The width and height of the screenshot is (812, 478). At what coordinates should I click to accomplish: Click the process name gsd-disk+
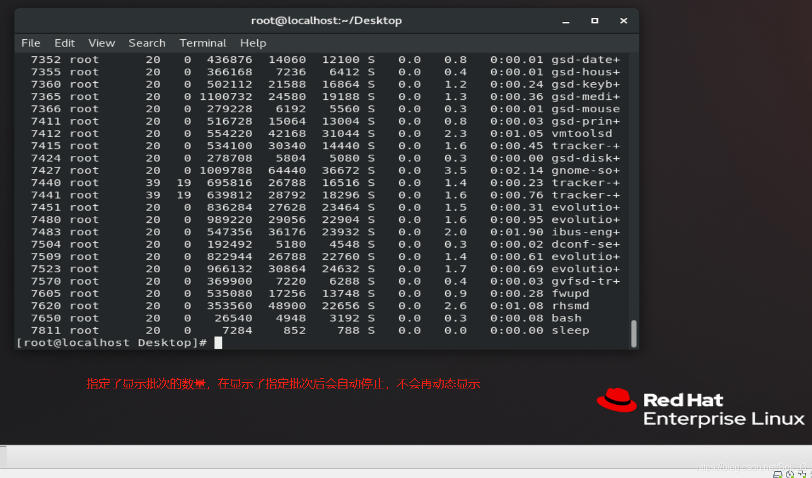click(585, 158)
